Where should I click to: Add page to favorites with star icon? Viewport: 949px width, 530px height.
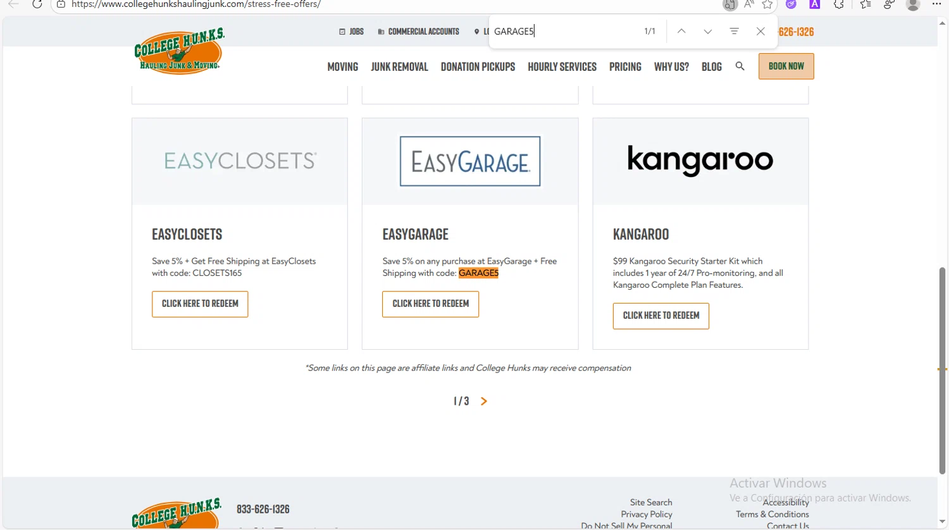pyautogui.click(x=767, y=4)
